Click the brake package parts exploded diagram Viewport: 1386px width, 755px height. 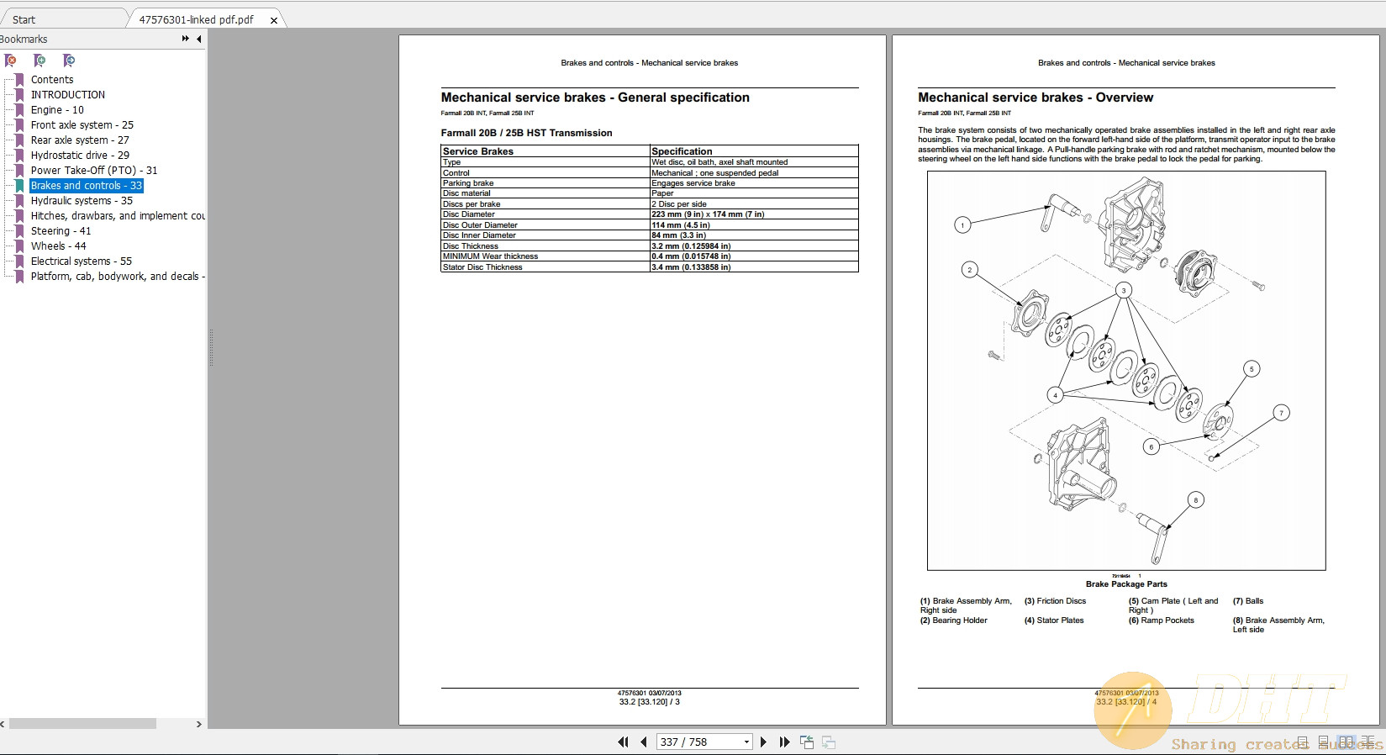pyautogui.click(x=1126, y=371)
